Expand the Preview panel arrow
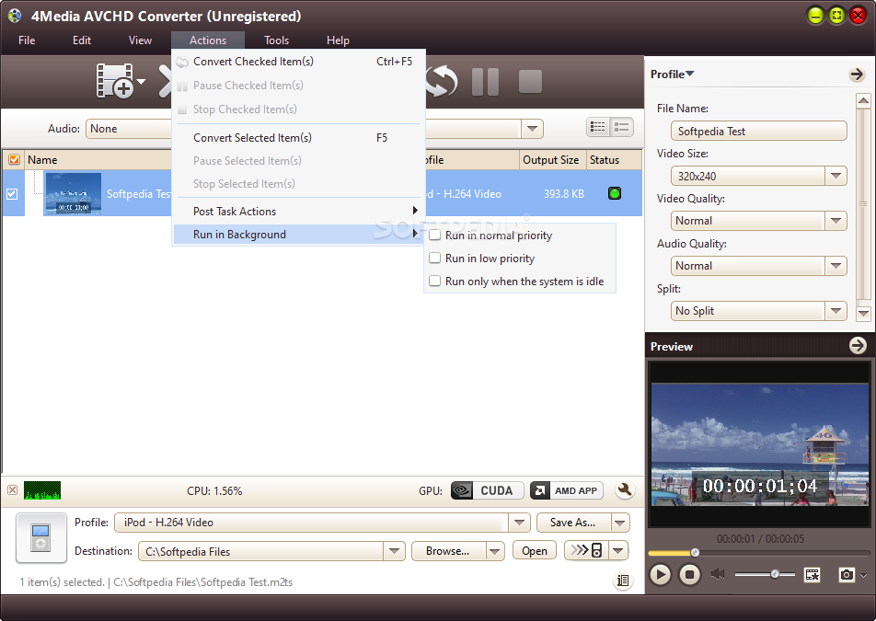 coord(858,346)
